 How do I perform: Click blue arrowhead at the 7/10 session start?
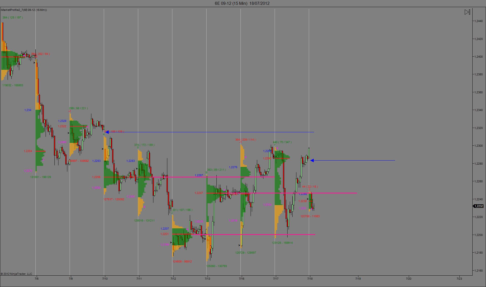tap(107, 132)
